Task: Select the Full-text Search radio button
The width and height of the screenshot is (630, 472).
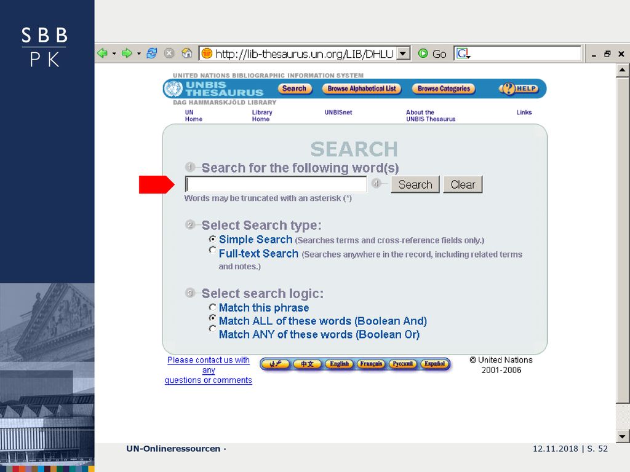Action: (212, 250)
